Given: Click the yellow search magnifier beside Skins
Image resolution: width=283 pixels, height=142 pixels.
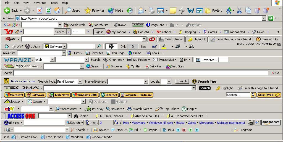Looking at the screenshot, I should tap(253, 95).
